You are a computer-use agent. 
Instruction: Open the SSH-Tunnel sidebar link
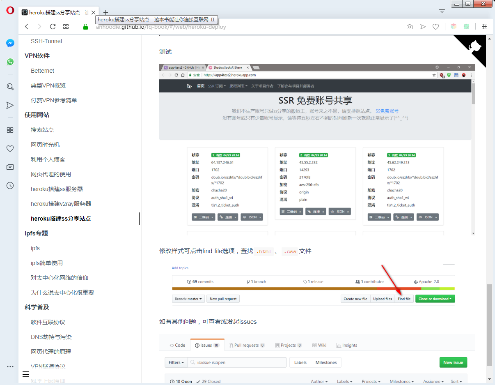(x=46, y=41)
